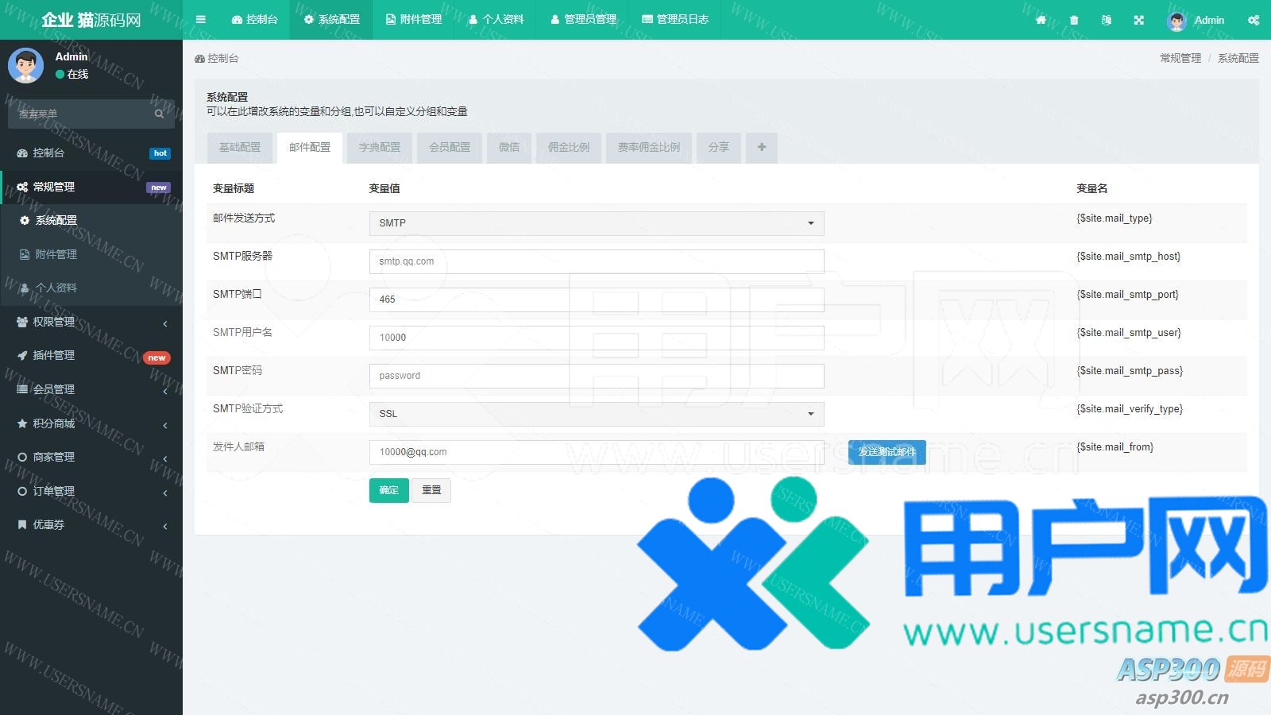
Task: Open the SMTP验证方式 SSL dropdown
Action: (x=596, y=414)
